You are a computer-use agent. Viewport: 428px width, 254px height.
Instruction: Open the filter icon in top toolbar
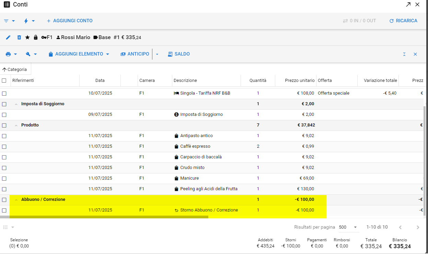(x=6, y=21)
